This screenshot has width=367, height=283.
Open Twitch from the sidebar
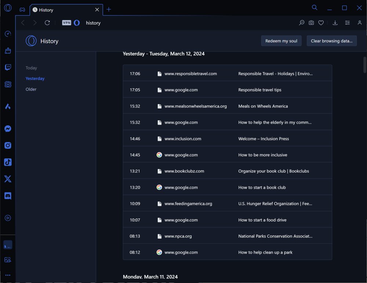coord(8,67)
